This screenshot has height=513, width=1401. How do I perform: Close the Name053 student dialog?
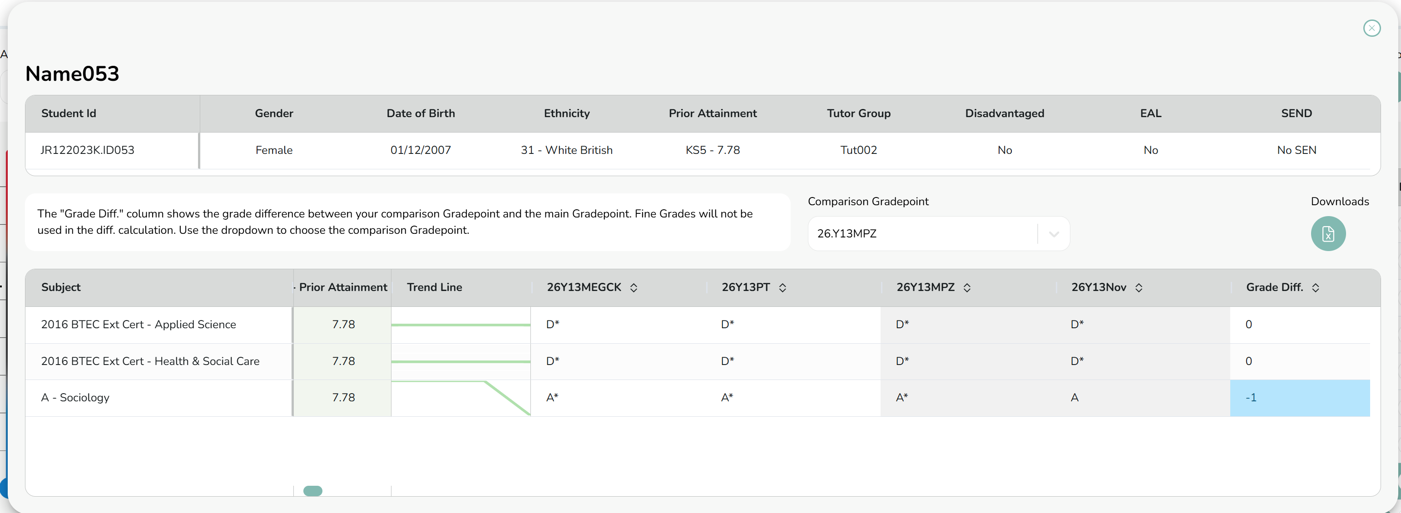[1371, 28]
